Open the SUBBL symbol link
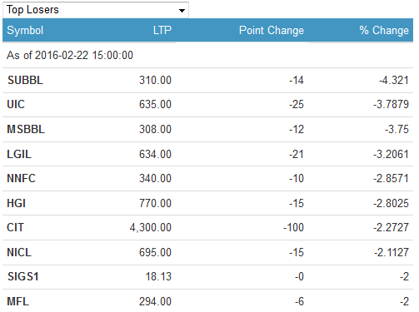The image size is (419, 312). [x=25, y=80]
